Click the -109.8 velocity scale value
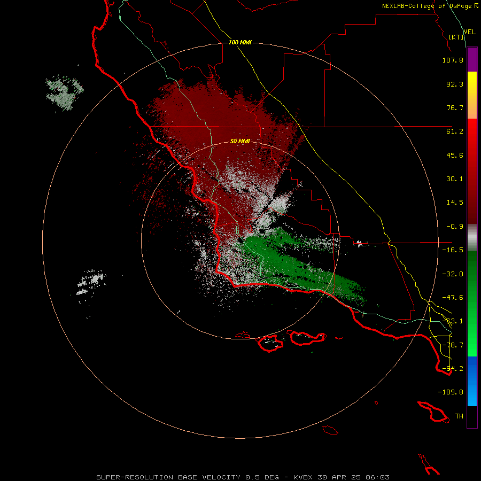The height and width of the screenshot is (481, 481). point(451,392)
